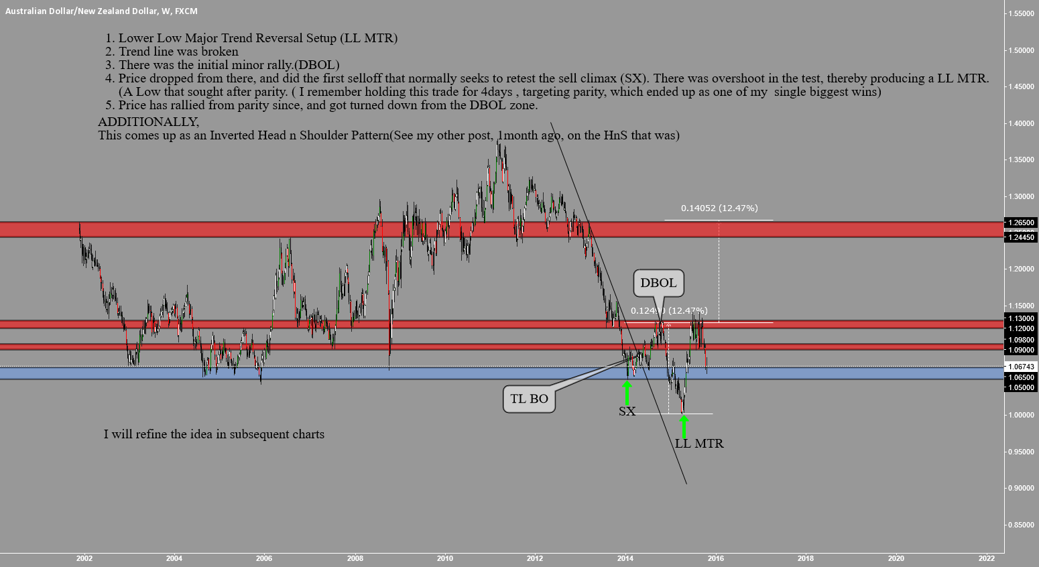Click the 2018 label on time axis
This screenshot has height=567, width=1039.
pos(806,558)
